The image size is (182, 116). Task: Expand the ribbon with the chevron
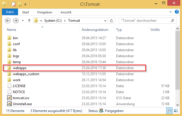coord(171,12)
